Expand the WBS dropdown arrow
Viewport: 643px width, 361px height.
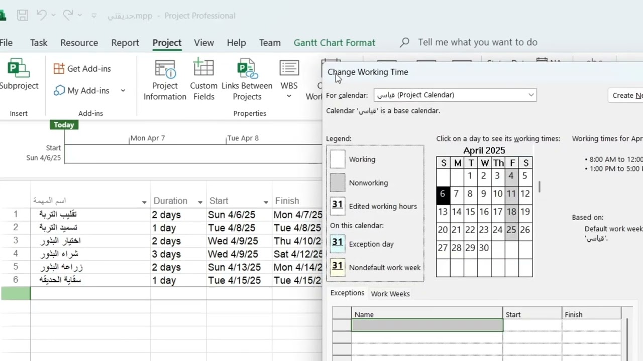pos(289,96)
